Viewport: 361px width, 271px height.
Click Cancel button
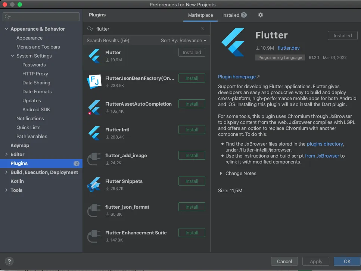[x=284, y=261]
